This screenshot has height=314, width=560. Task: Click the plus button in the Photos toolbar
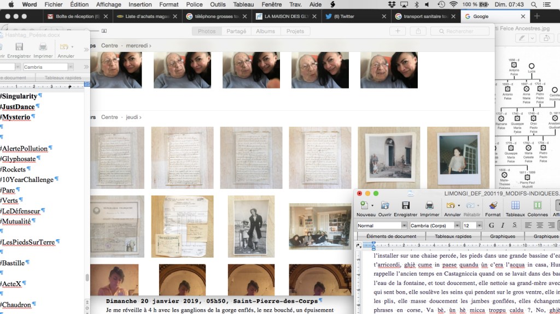[x=398, y=31]
